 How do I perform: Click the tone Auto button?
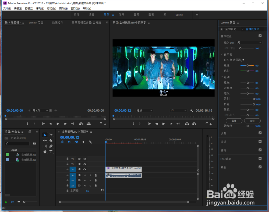click(252, 121)
